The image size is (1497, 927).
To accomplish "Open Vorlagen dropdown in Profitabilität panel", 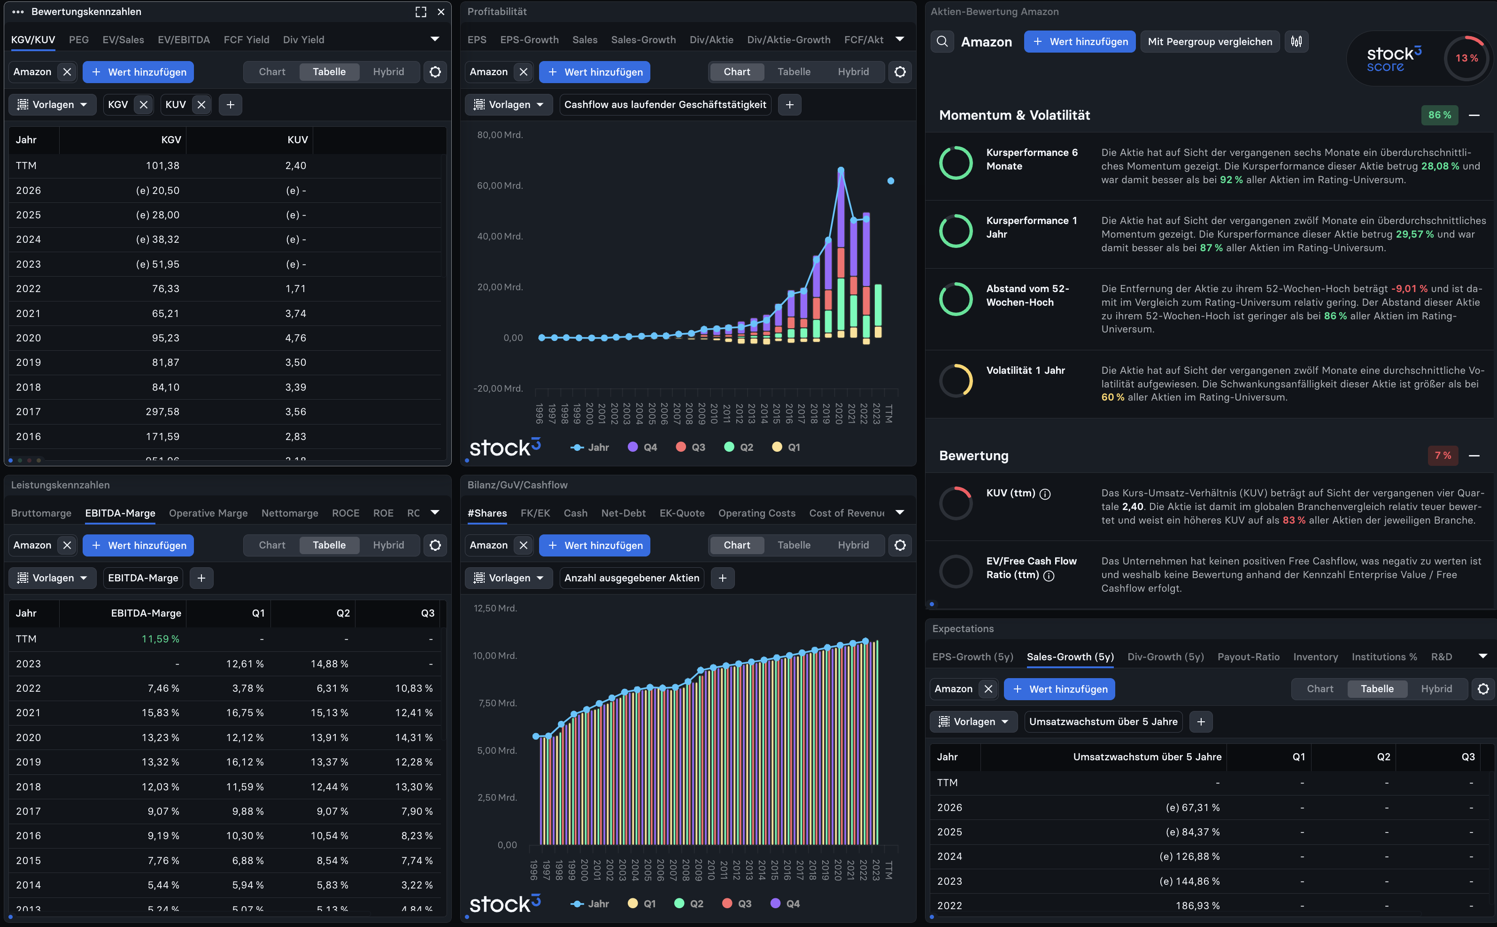I will tap(509, 105).
